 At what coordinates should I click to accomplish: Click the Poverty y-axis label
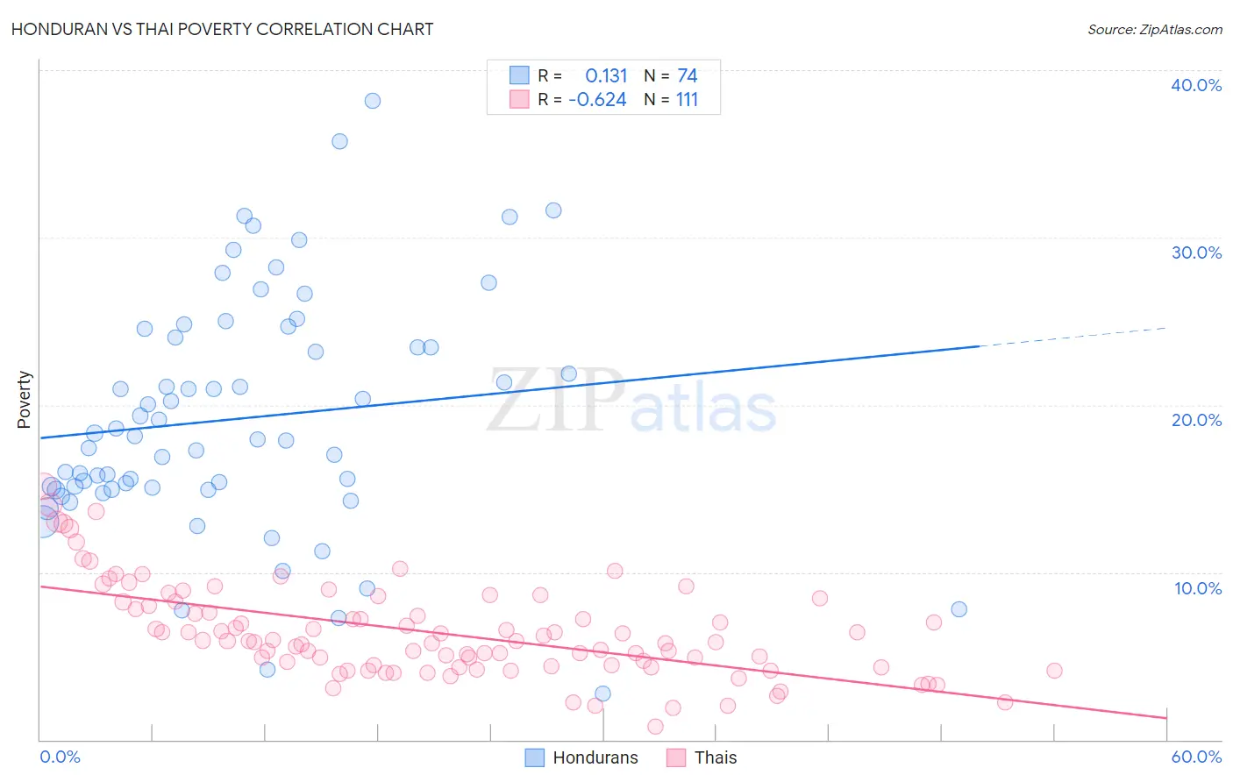(24, 400)
